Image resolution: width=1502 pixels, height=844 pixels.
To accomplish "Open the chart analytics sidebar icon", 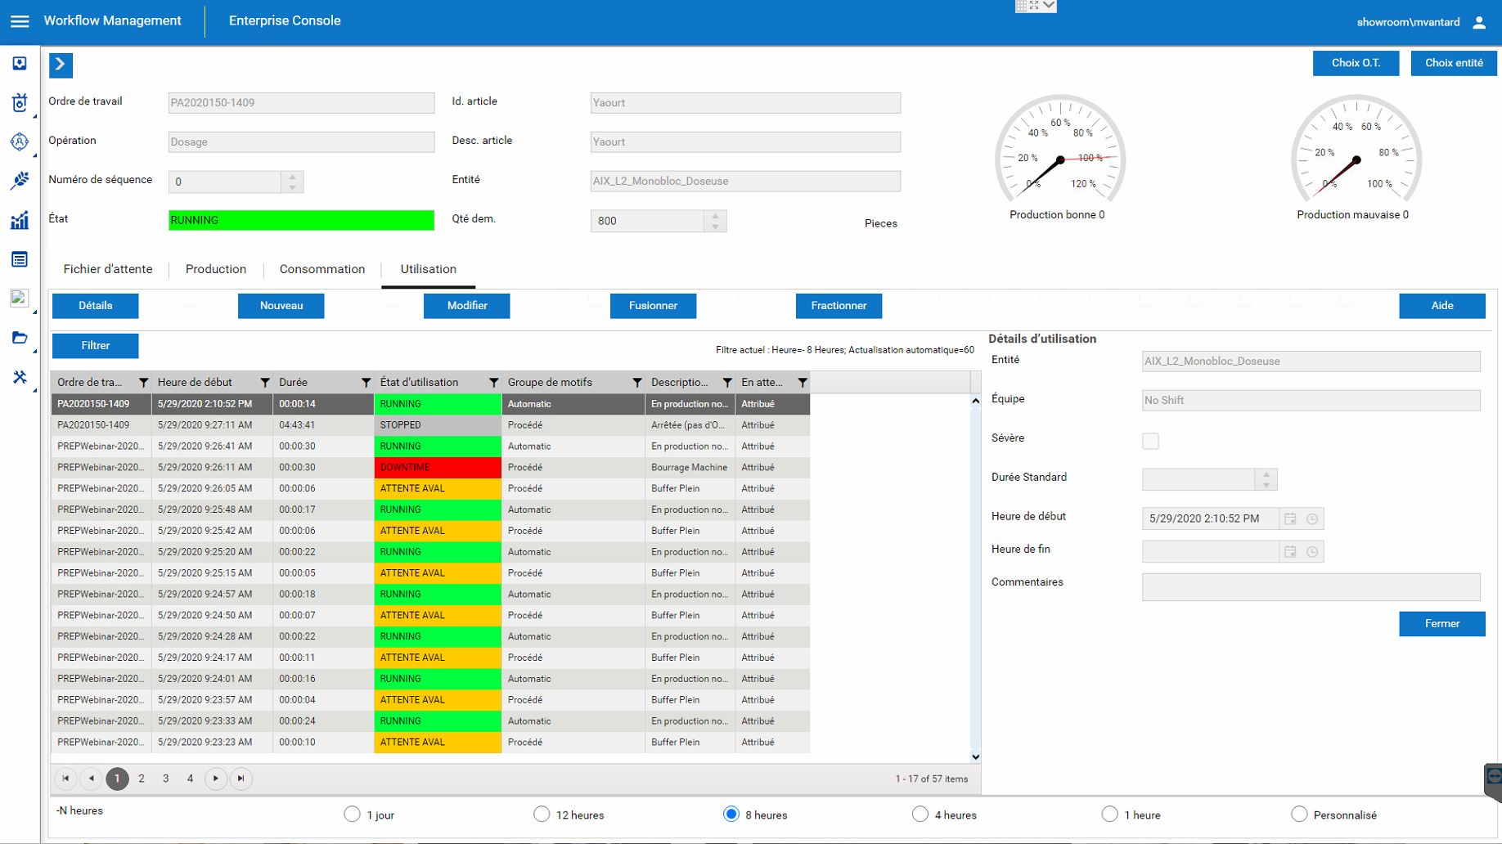I will coord(20,220).
